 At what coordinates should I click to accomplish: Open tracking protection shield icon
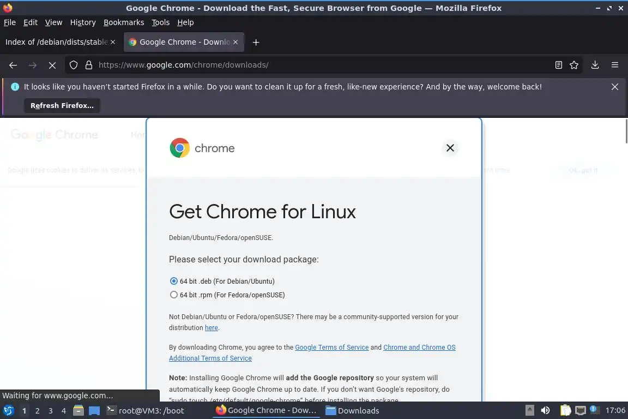[x=73, y=65]
